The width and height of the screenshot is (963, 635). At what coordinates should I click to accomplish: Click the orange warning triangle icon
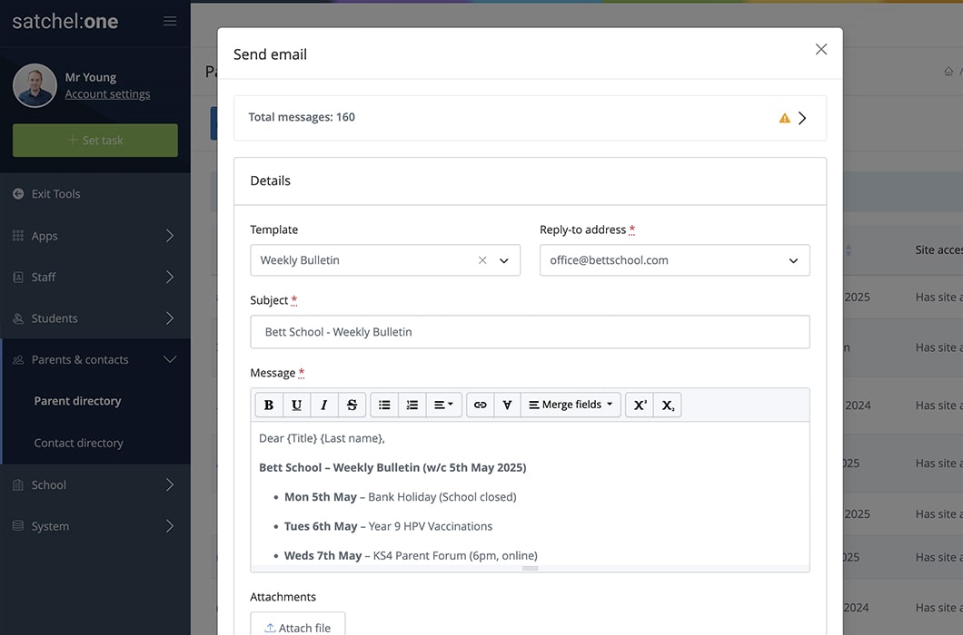(784, 118)
